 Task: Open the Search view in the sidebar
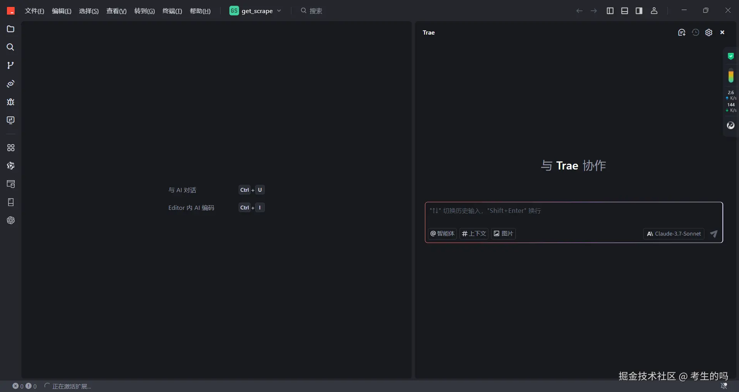point(10,47)
